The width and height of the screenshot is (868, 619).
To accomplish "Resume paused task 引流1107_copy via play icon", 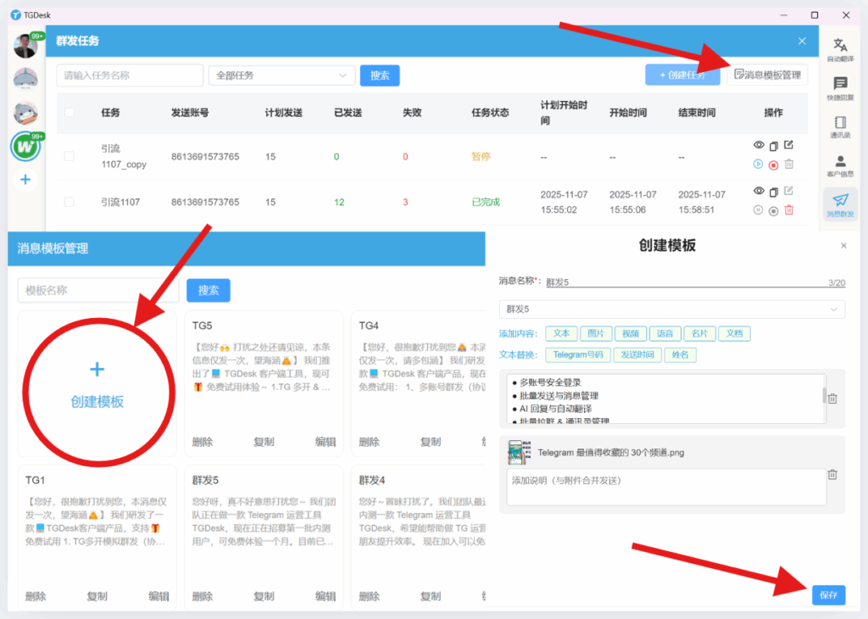I will [758, 165].
